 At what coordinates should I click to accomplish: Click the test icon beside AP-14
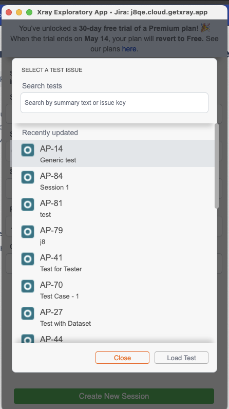[28, 150]
